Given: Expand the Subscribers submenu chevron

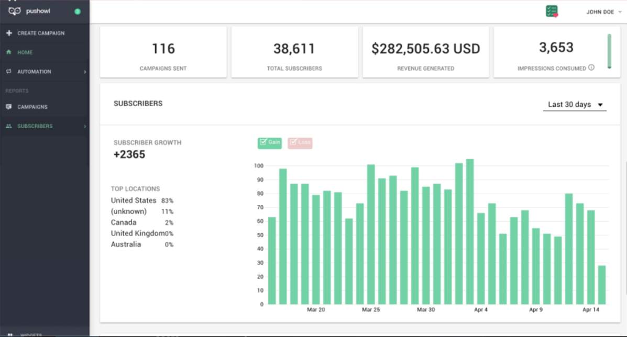Looking at the screenshot, I should click(x=84, y=126).
